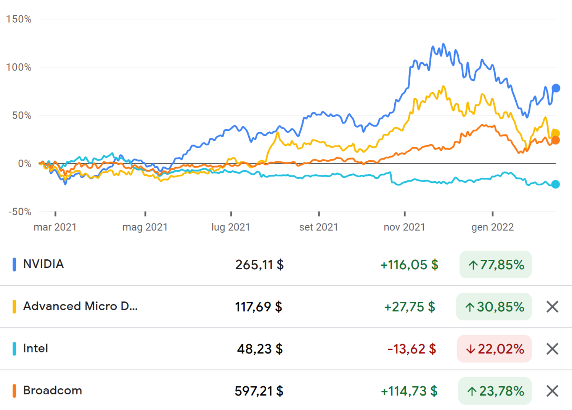
Task: Click AMD's 30,85% gain badge
Action: pos(494,307)
